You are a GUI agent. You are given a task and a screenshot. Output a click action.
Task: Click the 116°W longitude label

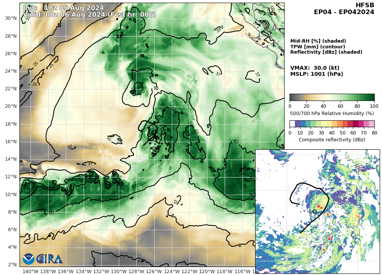[x=243, y=271]
